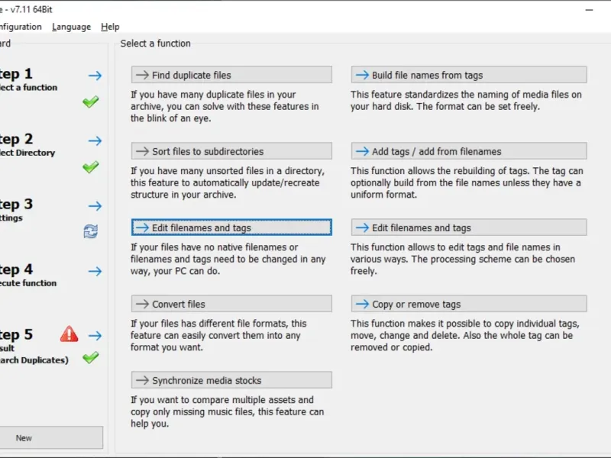The image size is (611, 458).
Task: Click the blue arrow beside Step 5
Action: coord(95,335)
